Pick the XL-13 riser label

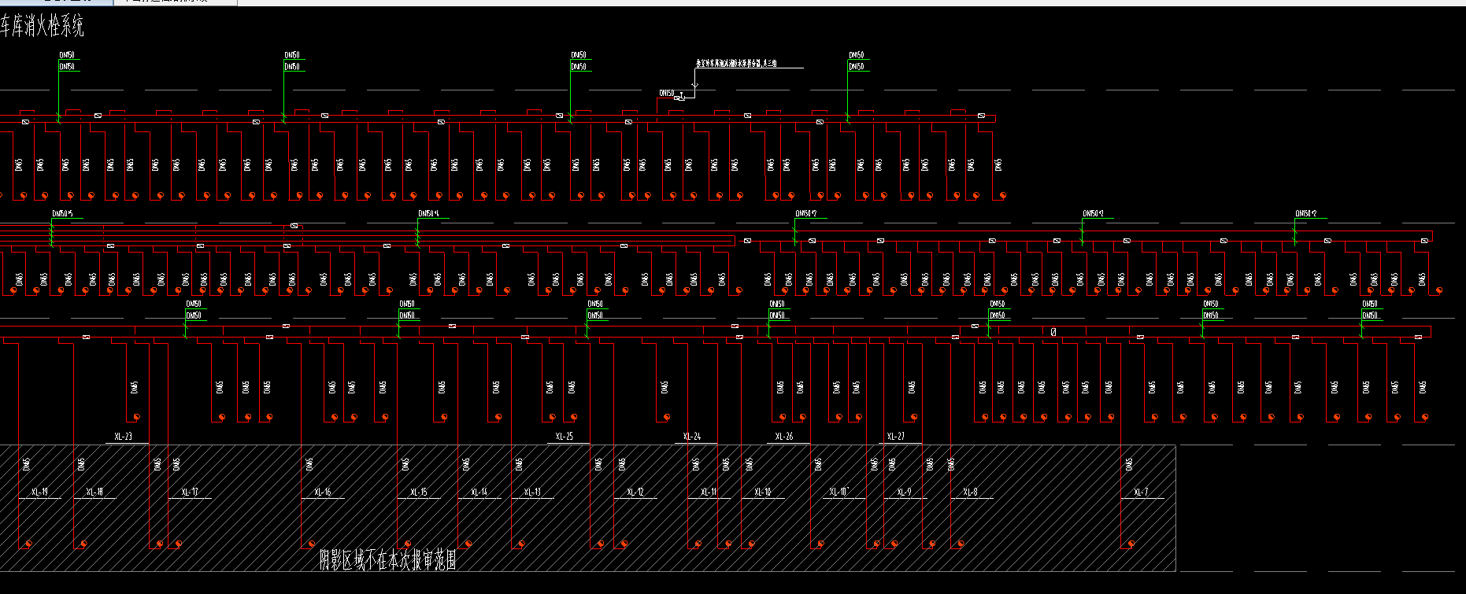point(532,493)
